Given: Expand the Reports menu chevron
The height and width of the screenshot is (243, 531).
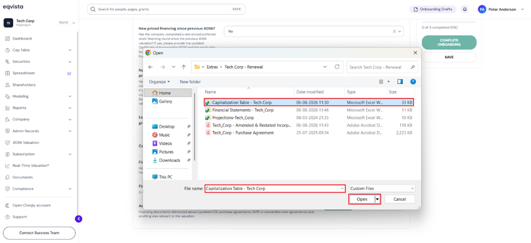Looking at the screenshot, I should (x=70, y=108).
